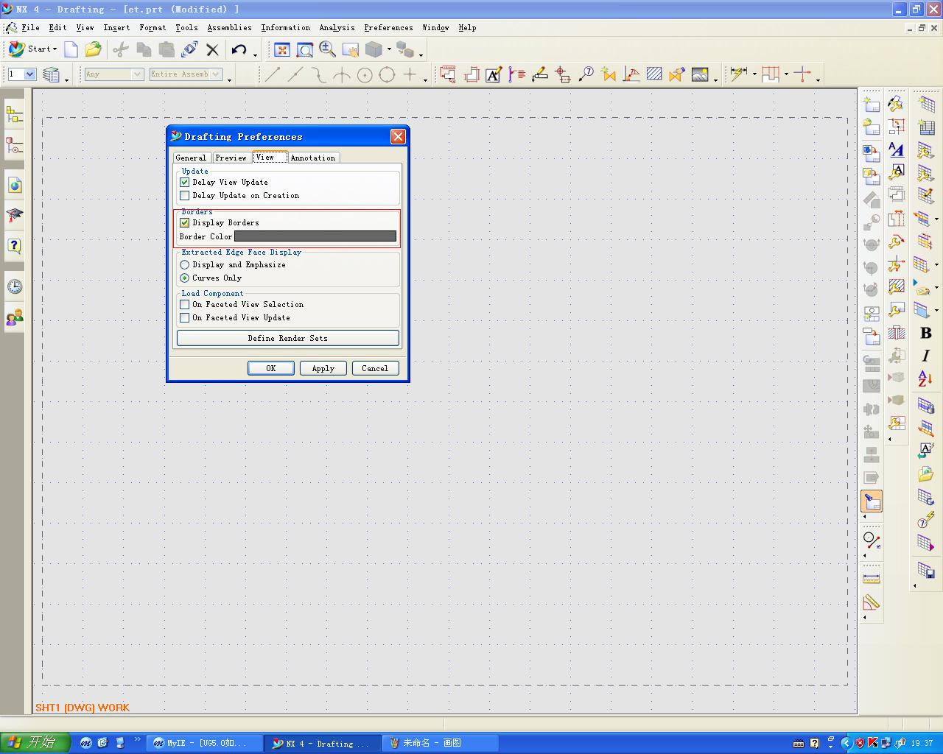This screenshot has width=943, height=754.
Task: Open the Roles people icon in sidebar
Action: pos(15,317)
